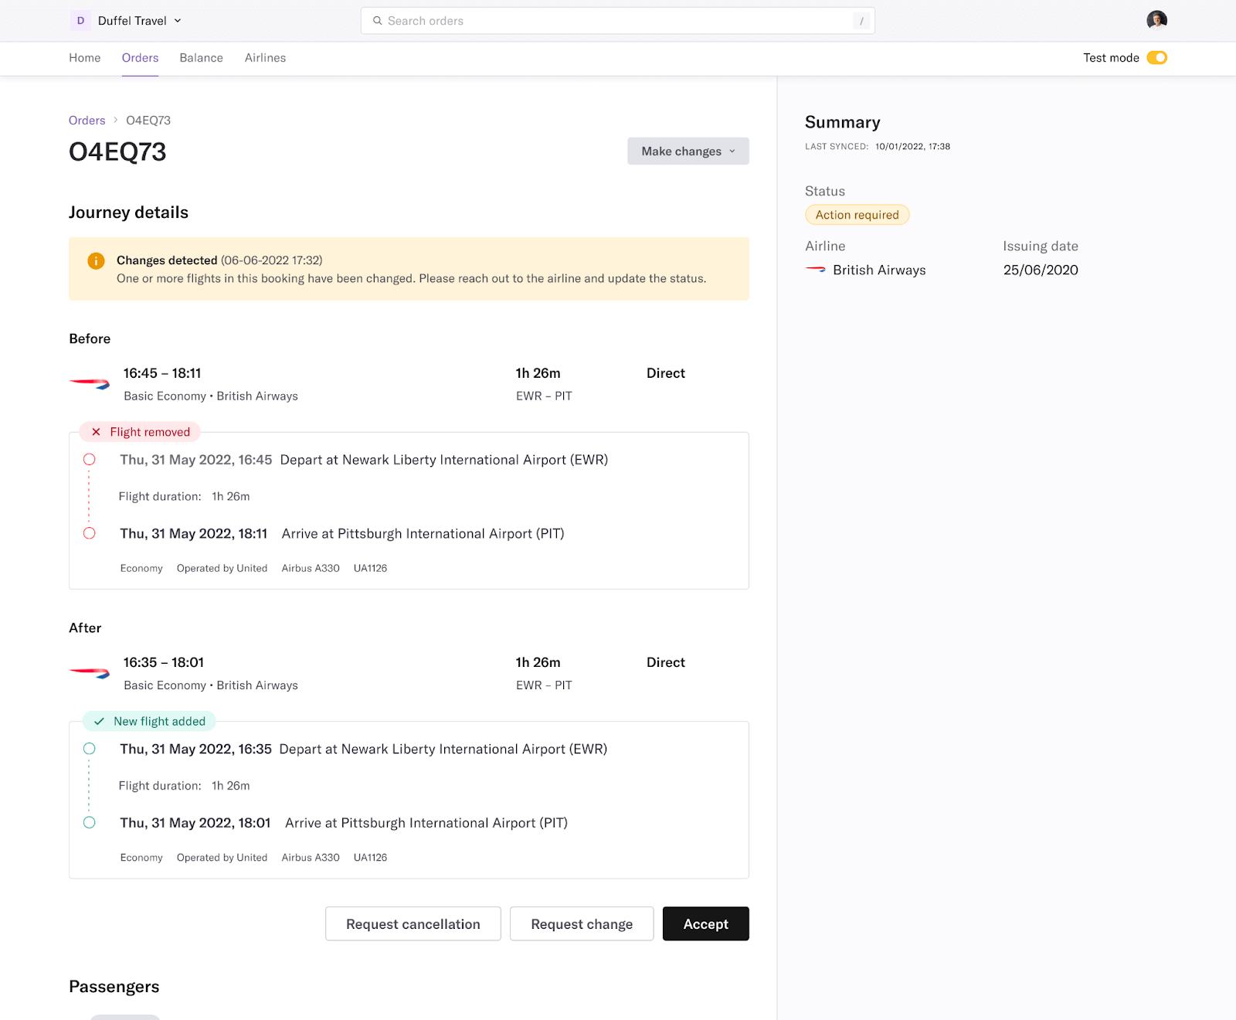The height and width of the screenshot is (1020, 1236).
Task: Go to the Home tab
Action: (x=84, y=57)
